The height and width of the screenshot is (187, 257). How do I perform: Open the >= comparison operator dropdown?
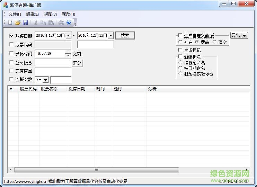(46, 80)
